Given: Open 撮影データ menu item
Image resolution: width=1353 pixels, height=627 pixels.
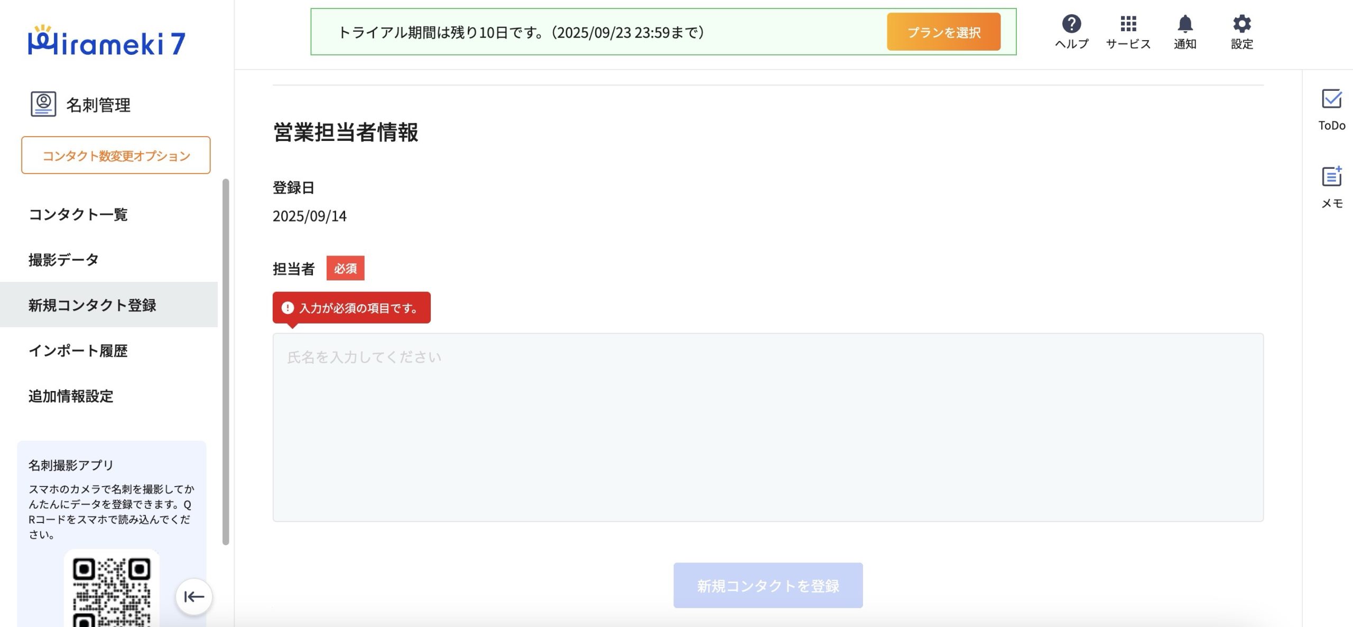Looking at the screenshot, I should (63, 260).
